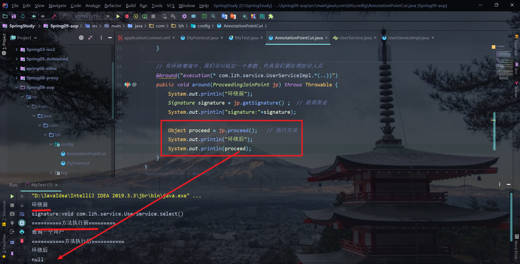Toggle the Pin Tab icon in Run panel
520x264 pixels.
point(12,254)
